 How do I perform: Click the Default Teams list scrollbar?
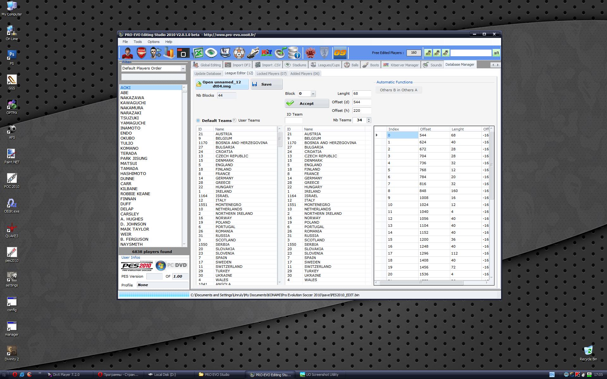279,205
